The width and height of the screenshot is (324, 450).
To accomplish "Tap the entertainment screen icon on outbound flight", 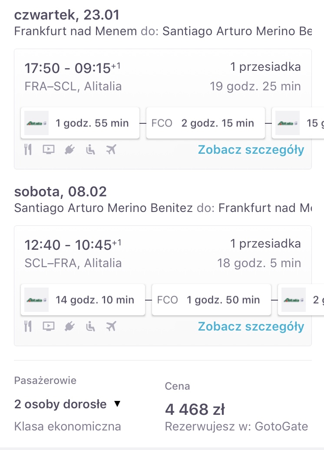I will pos(49,149).
